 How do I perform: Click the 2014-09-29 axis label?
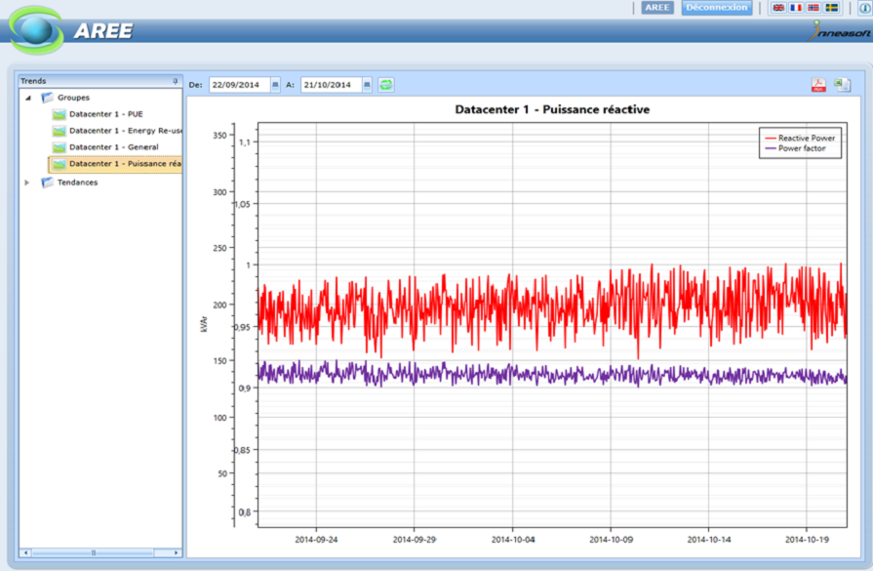[x=415, y=539]
